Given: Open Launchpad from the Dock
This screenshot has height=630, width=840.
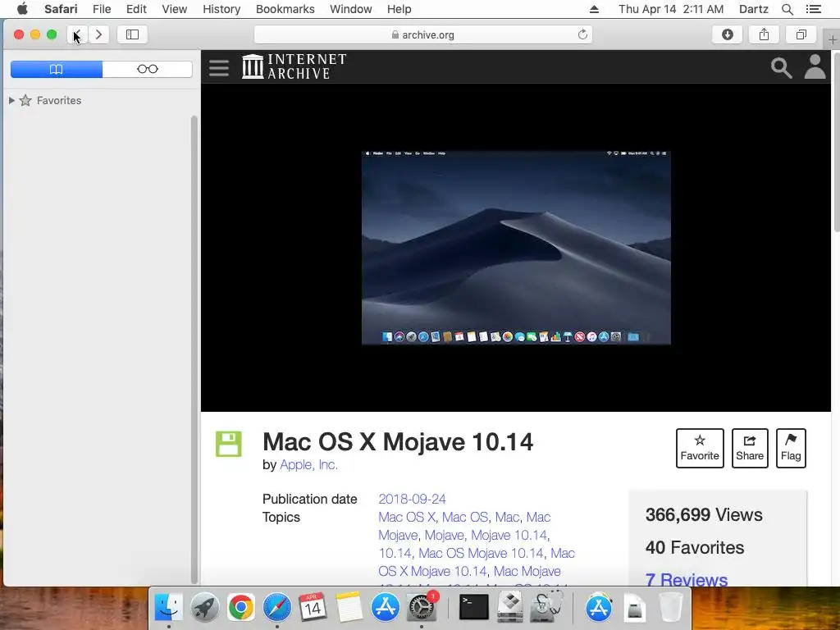Looking at the screenshot, I should coord(204,608).
